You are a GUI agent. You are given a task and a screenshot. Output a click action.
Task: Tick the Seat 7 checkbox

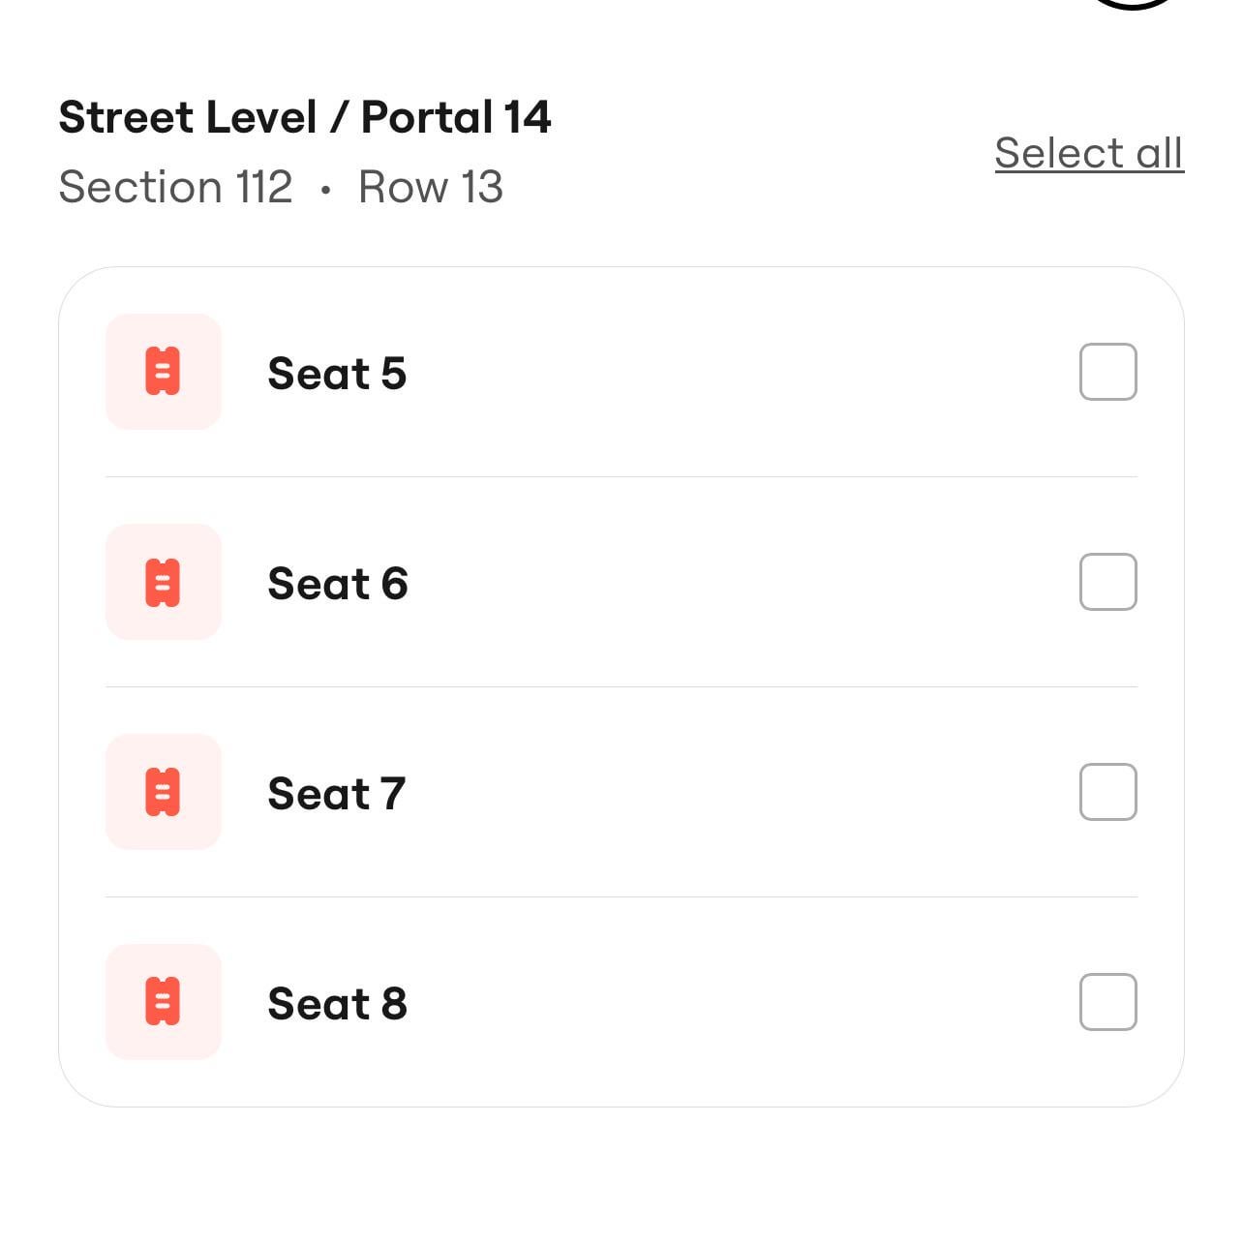tap(1107, 792)
